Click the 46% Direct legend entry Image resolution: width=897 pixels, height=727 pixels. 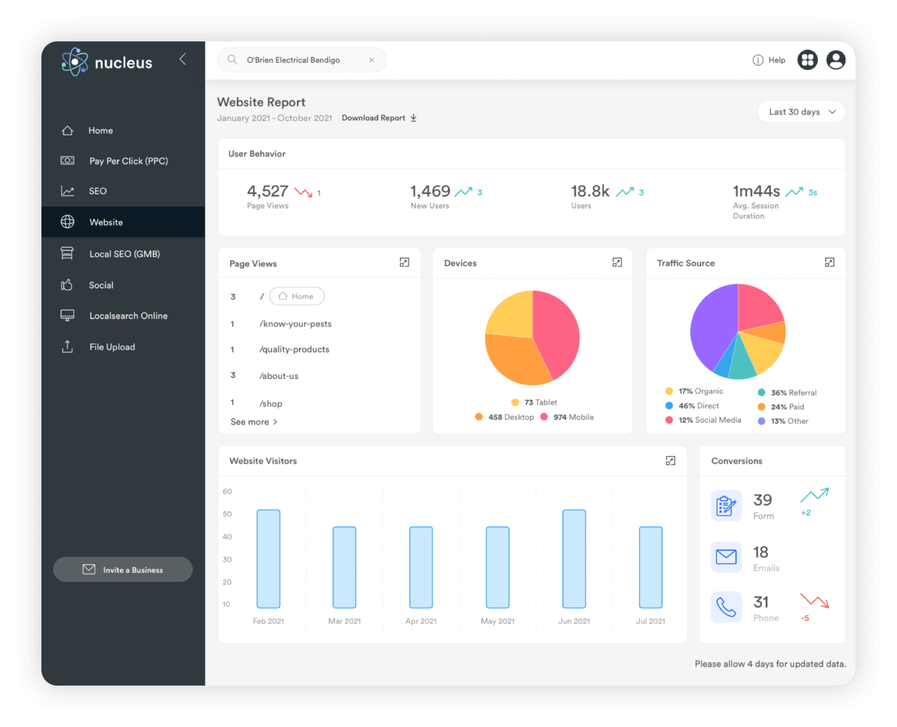point(692,406)
